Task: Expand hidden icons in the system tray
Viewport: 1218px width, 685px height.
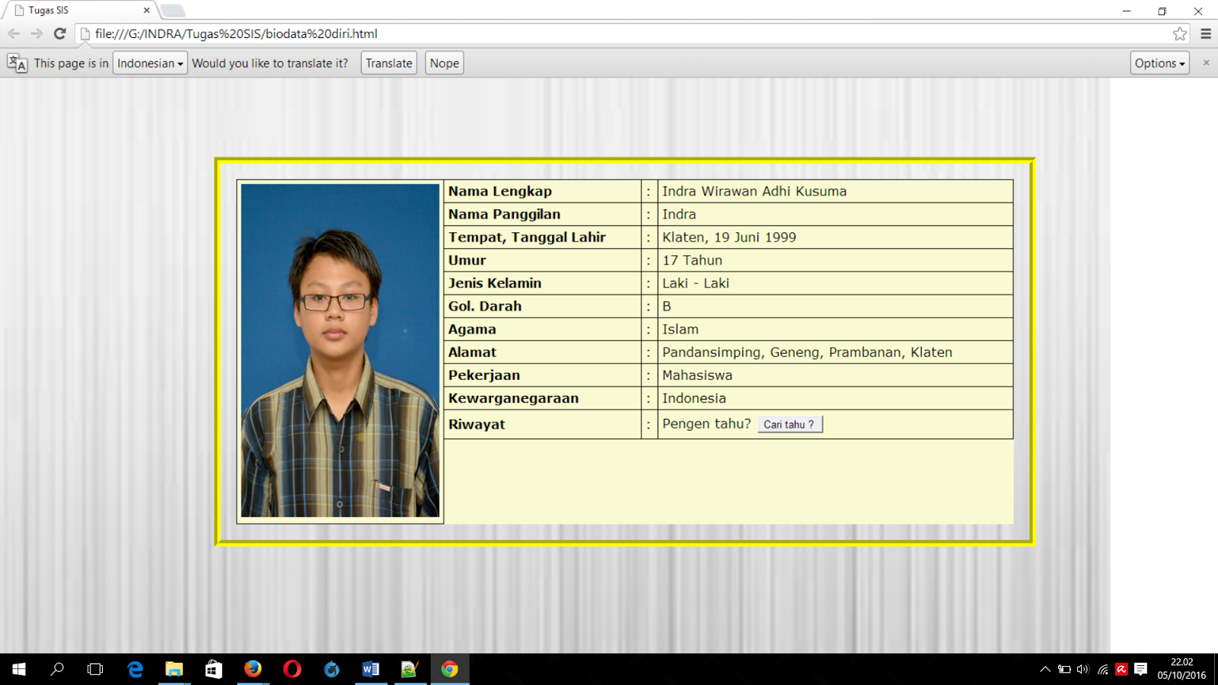Action: coord(1044,669)
